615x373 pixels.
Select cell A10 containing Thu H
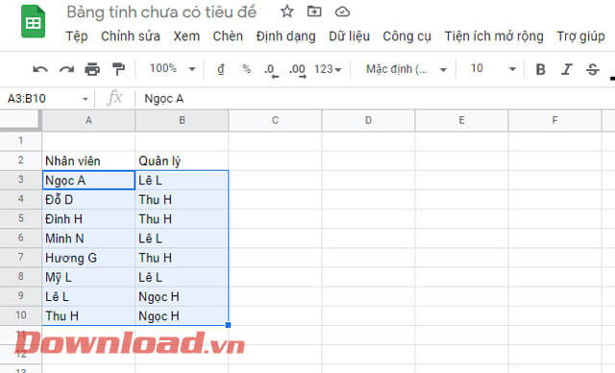point(88,315)
